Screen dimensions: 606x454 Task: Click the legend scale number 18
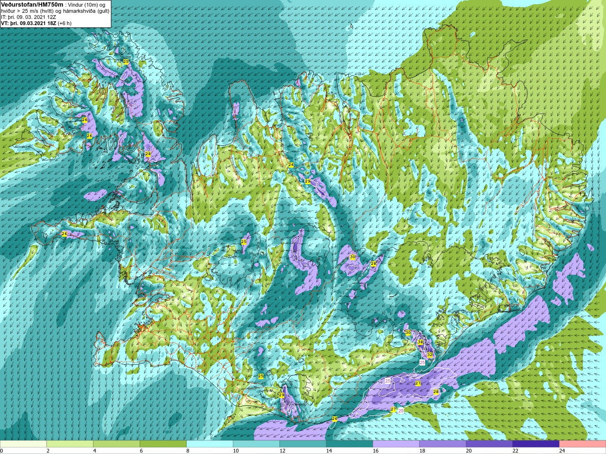coord(422,451)
